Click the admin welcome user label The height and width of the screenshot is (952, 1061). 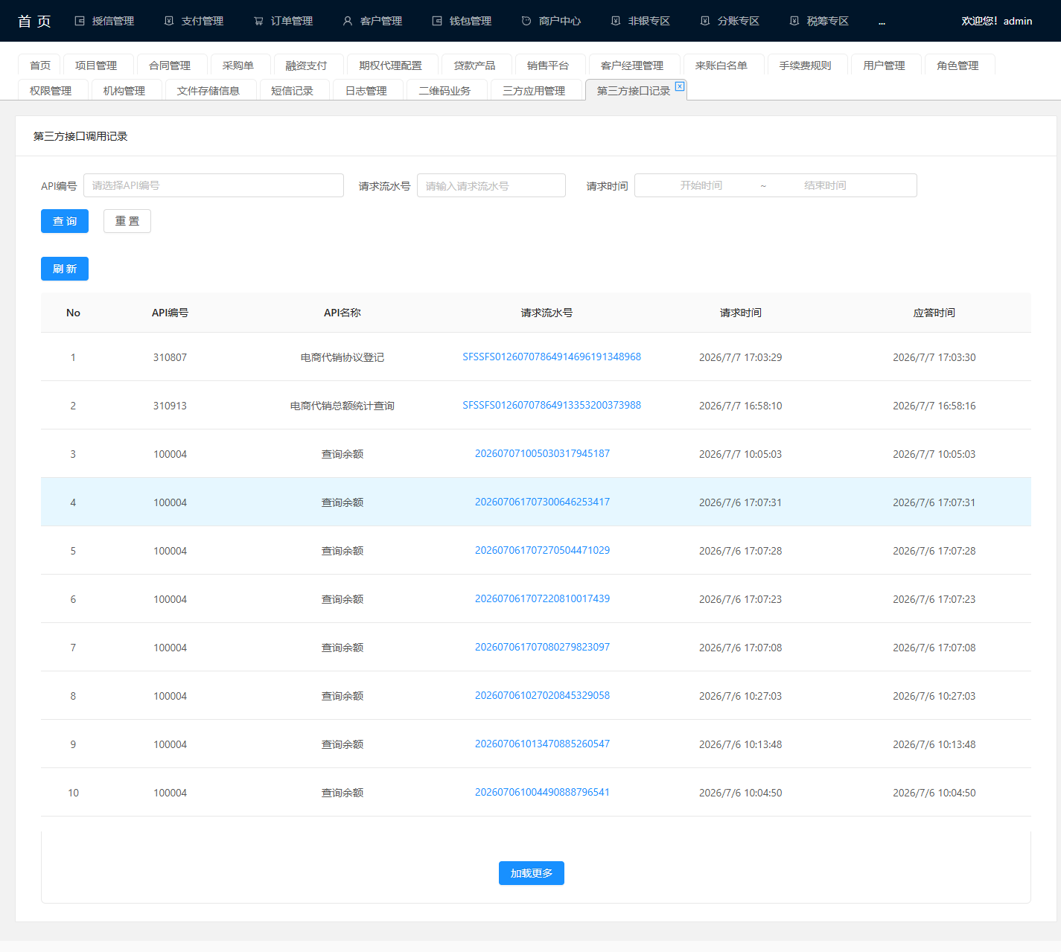[996, 21]
